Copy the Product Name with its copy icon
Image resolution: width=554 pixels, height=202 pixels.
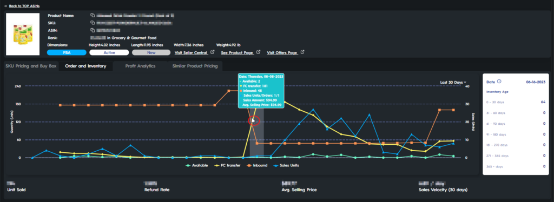pos(92,16)
